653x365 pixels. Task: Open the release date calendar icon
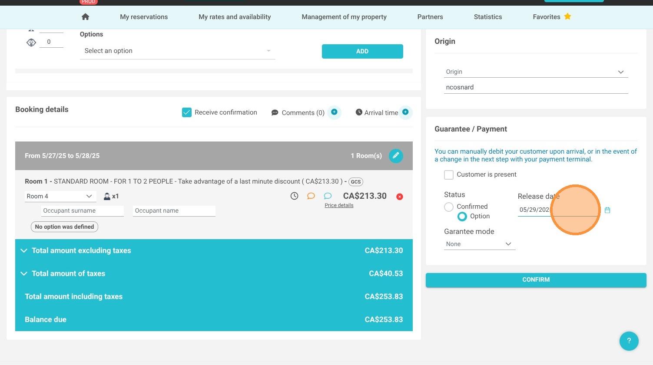(x=607, y=210)
